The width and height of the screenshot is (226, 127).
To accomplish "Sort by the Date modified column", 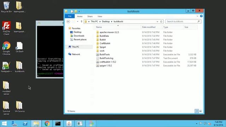I will click(x=151, y=27).
